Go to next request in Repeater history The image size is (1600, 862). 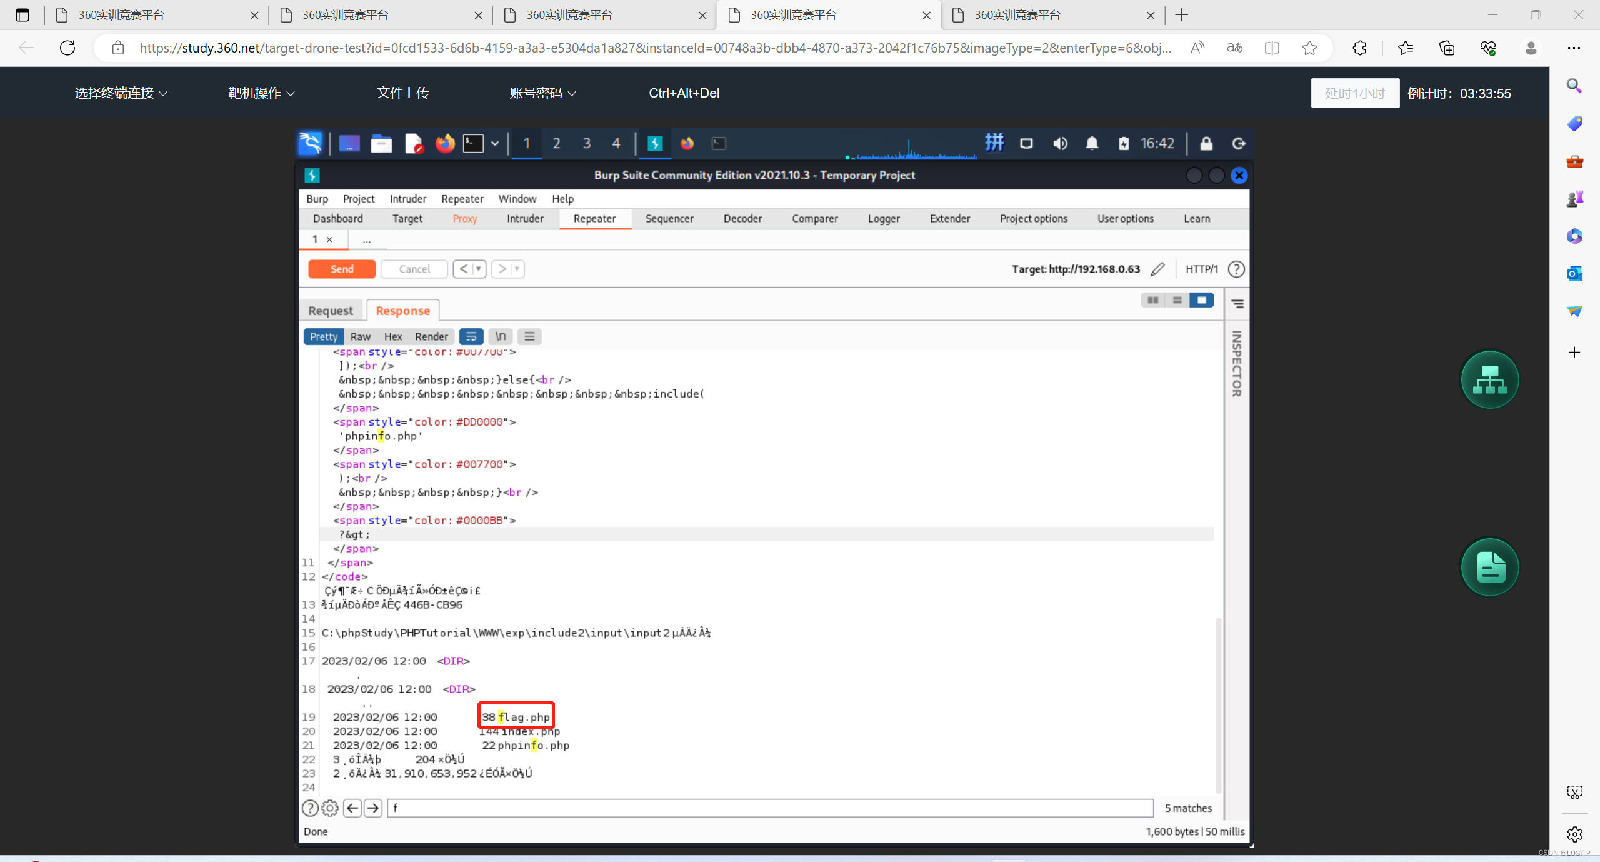(x=501, y=269)
